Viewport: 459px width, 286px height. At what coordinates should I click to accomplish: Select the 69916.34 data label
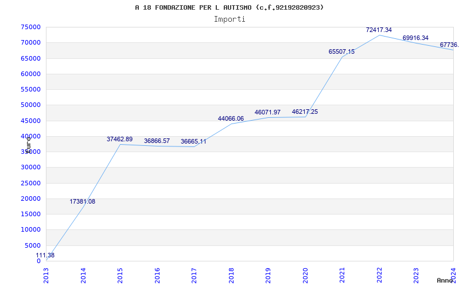click(x=415, y=38)
